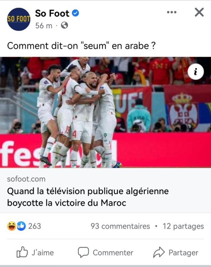Click the Commenter speech bubble button
The width and height of the screenshot is (211, 267).
tap(106, 252)
